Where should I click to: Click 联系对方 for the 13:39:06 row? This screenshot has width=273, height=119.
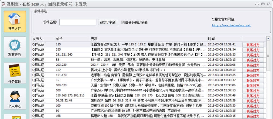(253, 65)
